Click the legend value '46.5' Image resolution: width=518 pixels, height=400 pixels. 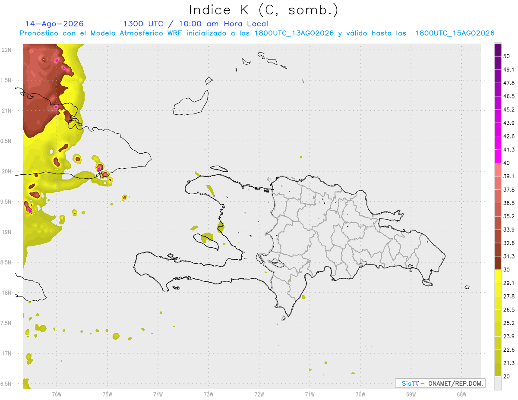tap(509, 96)
